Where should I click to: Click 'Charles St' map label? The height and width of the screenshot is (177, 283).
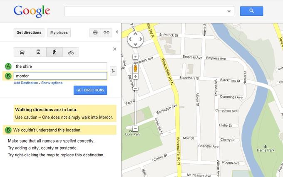pos(160,158)
